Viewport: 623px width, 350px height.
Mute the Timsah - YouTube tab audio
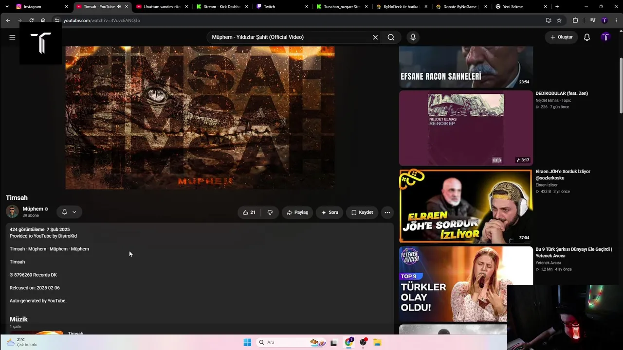pos(119,7)
